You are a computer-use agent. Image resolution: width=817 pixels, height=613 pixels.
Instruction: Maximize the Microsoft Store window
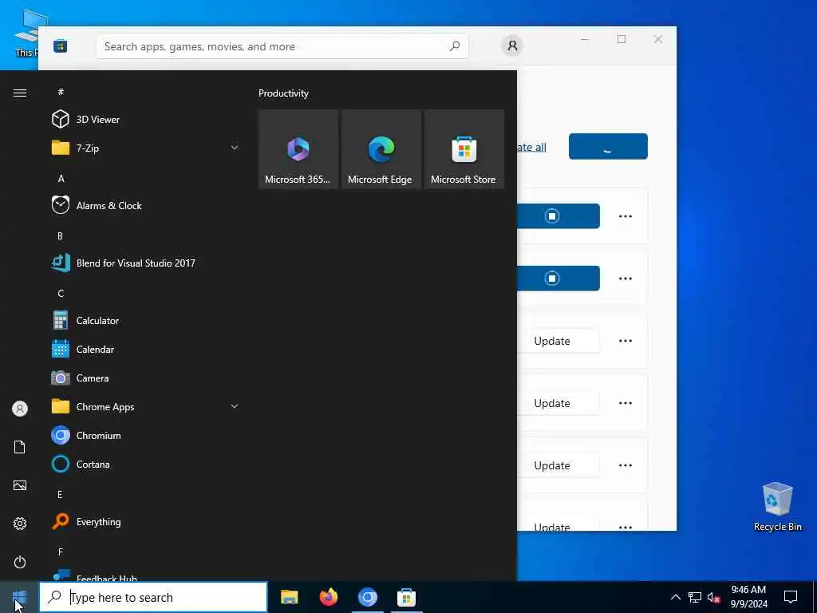coord(622,39)
